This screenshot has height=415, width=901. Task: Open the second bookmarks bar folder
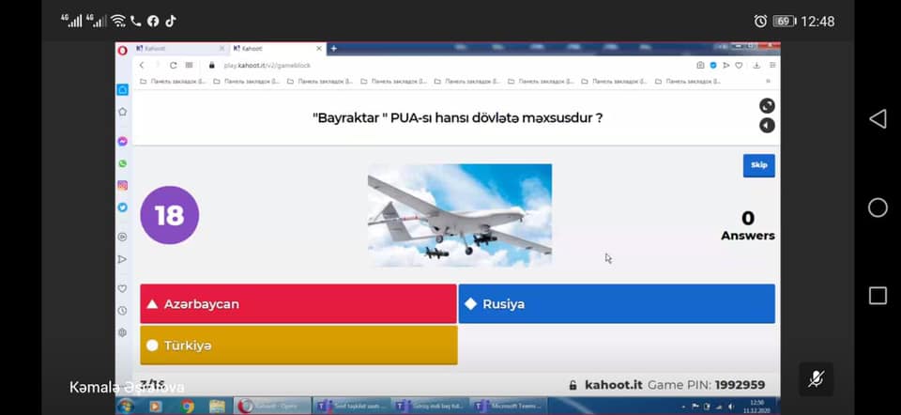247,82
